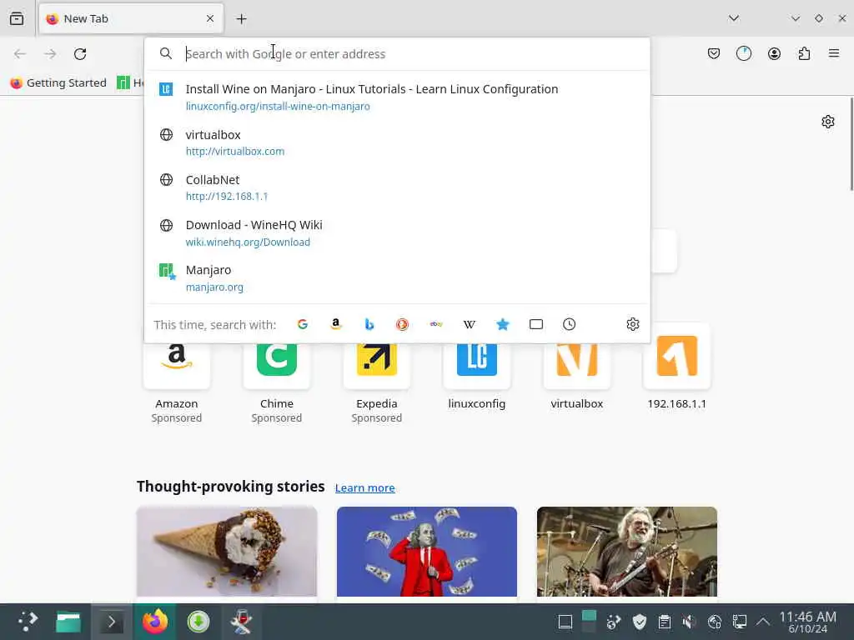Viewport: 854px width, 640px height.
Task: Select Install Wine on Manjaro suggestion
Action: 397,97
